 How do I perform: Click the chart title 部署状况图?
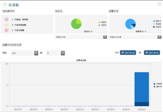81,60
